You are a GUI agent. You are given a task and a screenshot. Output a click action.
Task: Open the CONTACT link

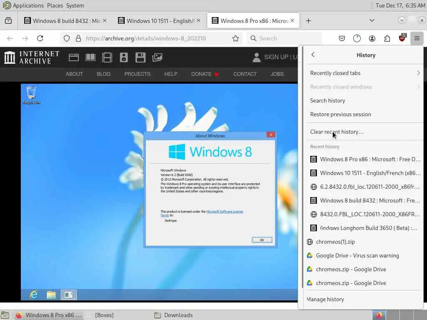pos(245,74)
